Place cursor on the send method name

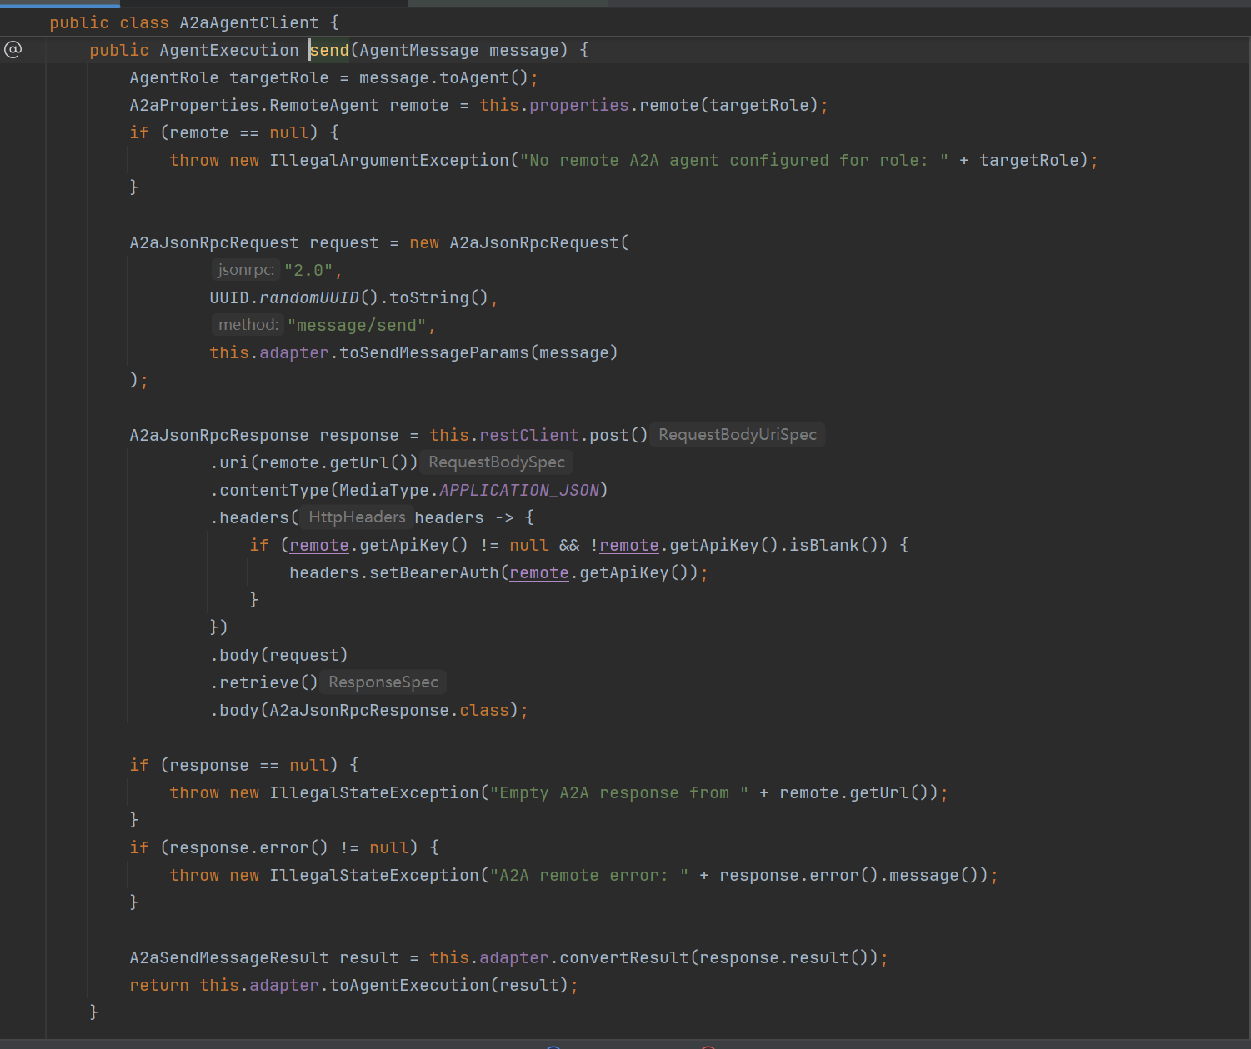329,50
